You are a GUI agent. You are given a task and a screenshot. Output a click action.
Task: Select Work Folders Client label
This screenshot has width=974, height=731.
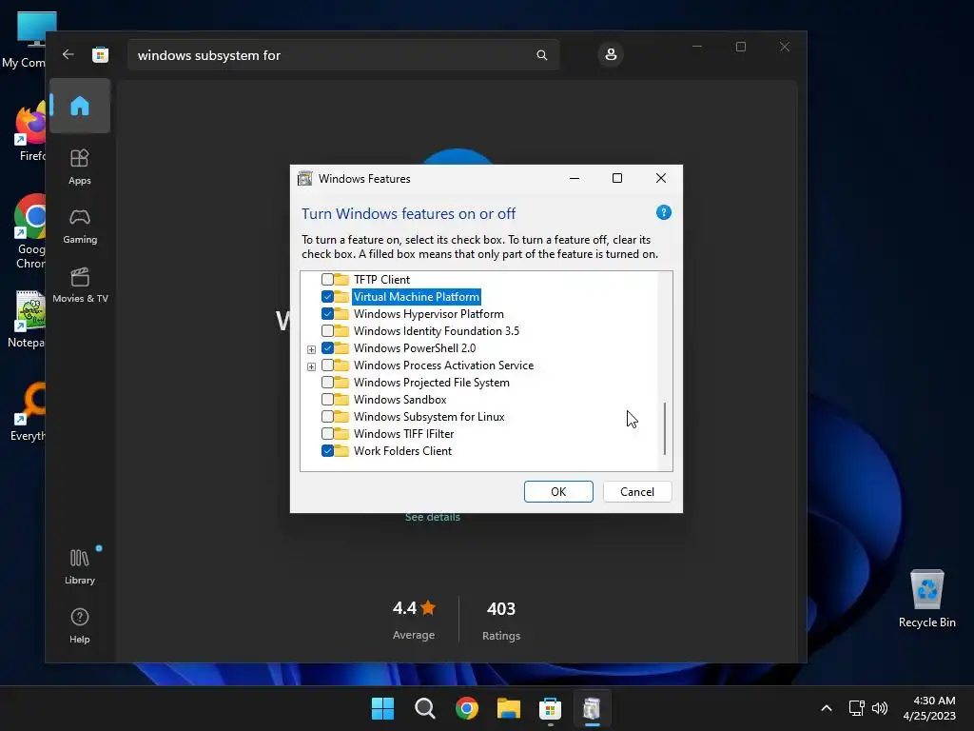click(x=402, y=450)
